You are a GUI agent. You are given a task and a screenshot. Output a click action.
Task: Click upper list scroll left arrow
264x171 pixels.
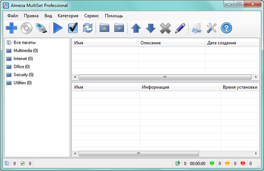tap(75, 77)
